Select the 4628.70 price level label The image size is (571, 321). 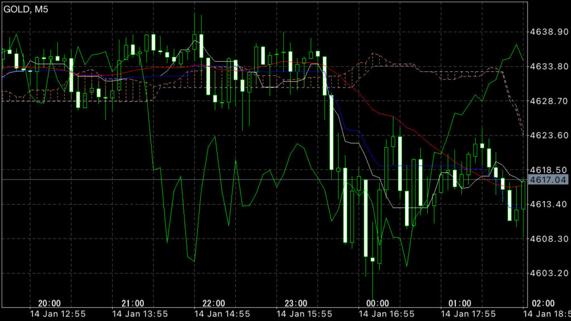[548, 101]
